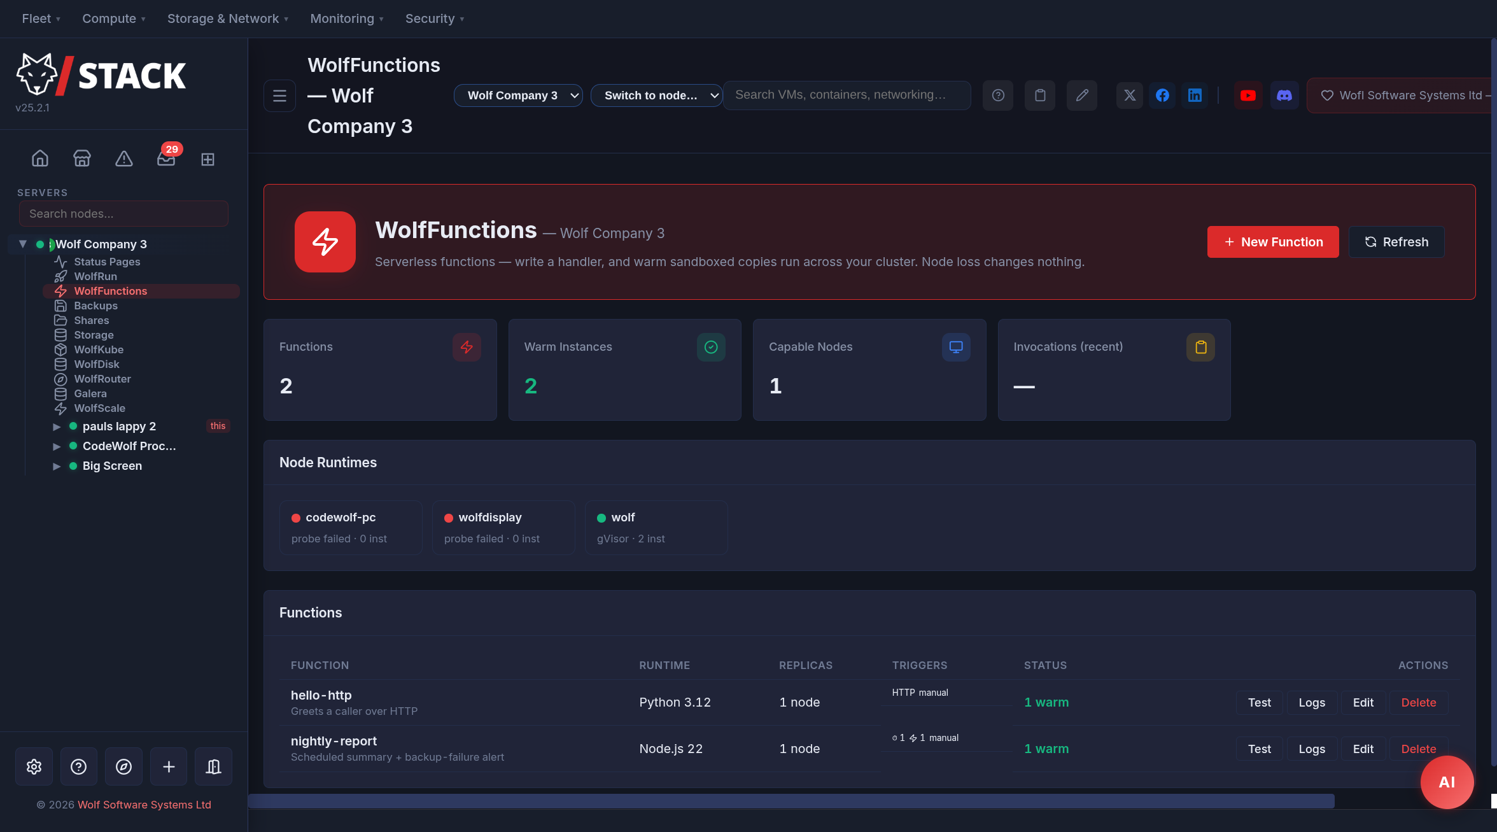The image size is (1497, 832).
Task: Open the LinkedIn social icon
Action: [1195, 95]
